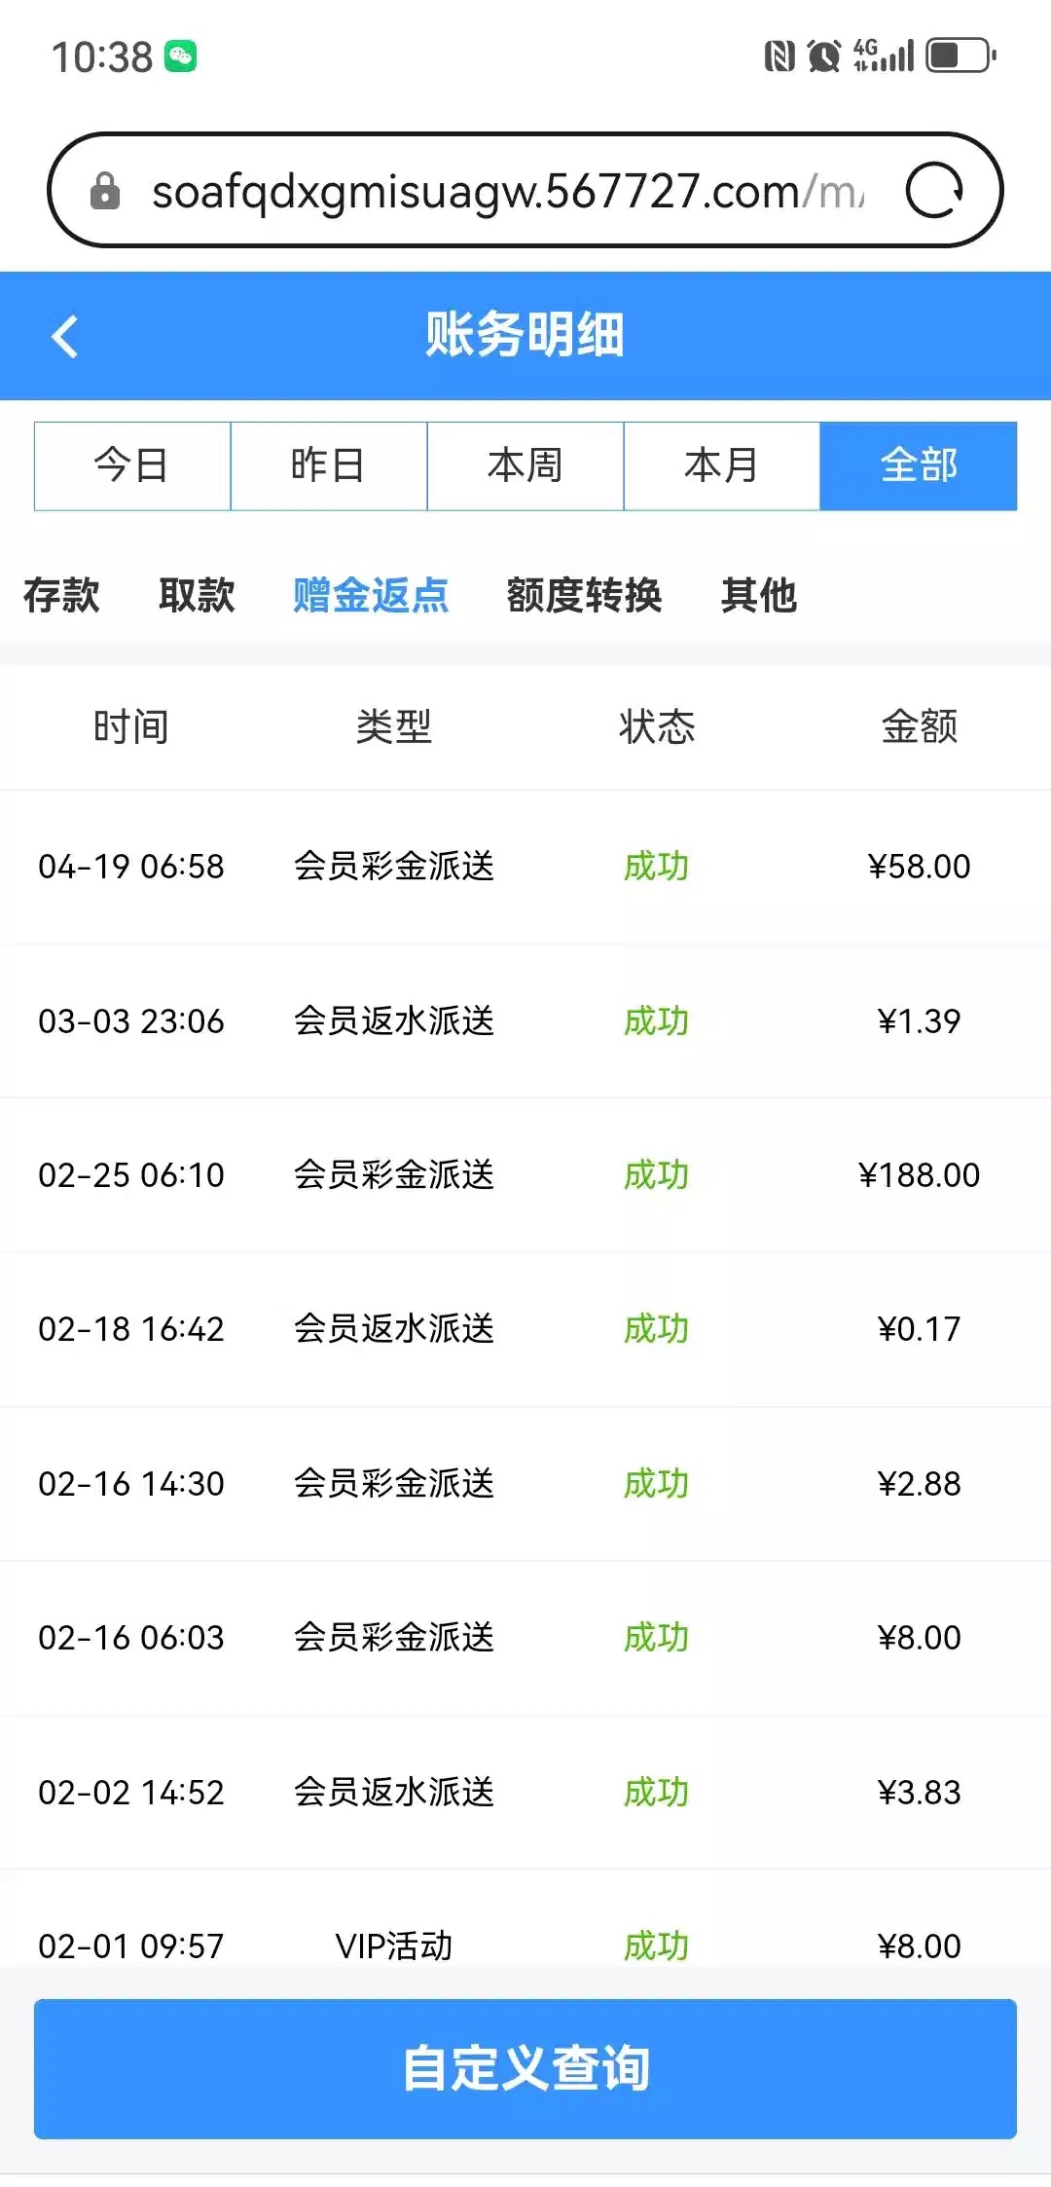The width and height of the screenshot is (1051, 2187).
Task: Select the 今日 date filter
Action: (x=132, y=465)
